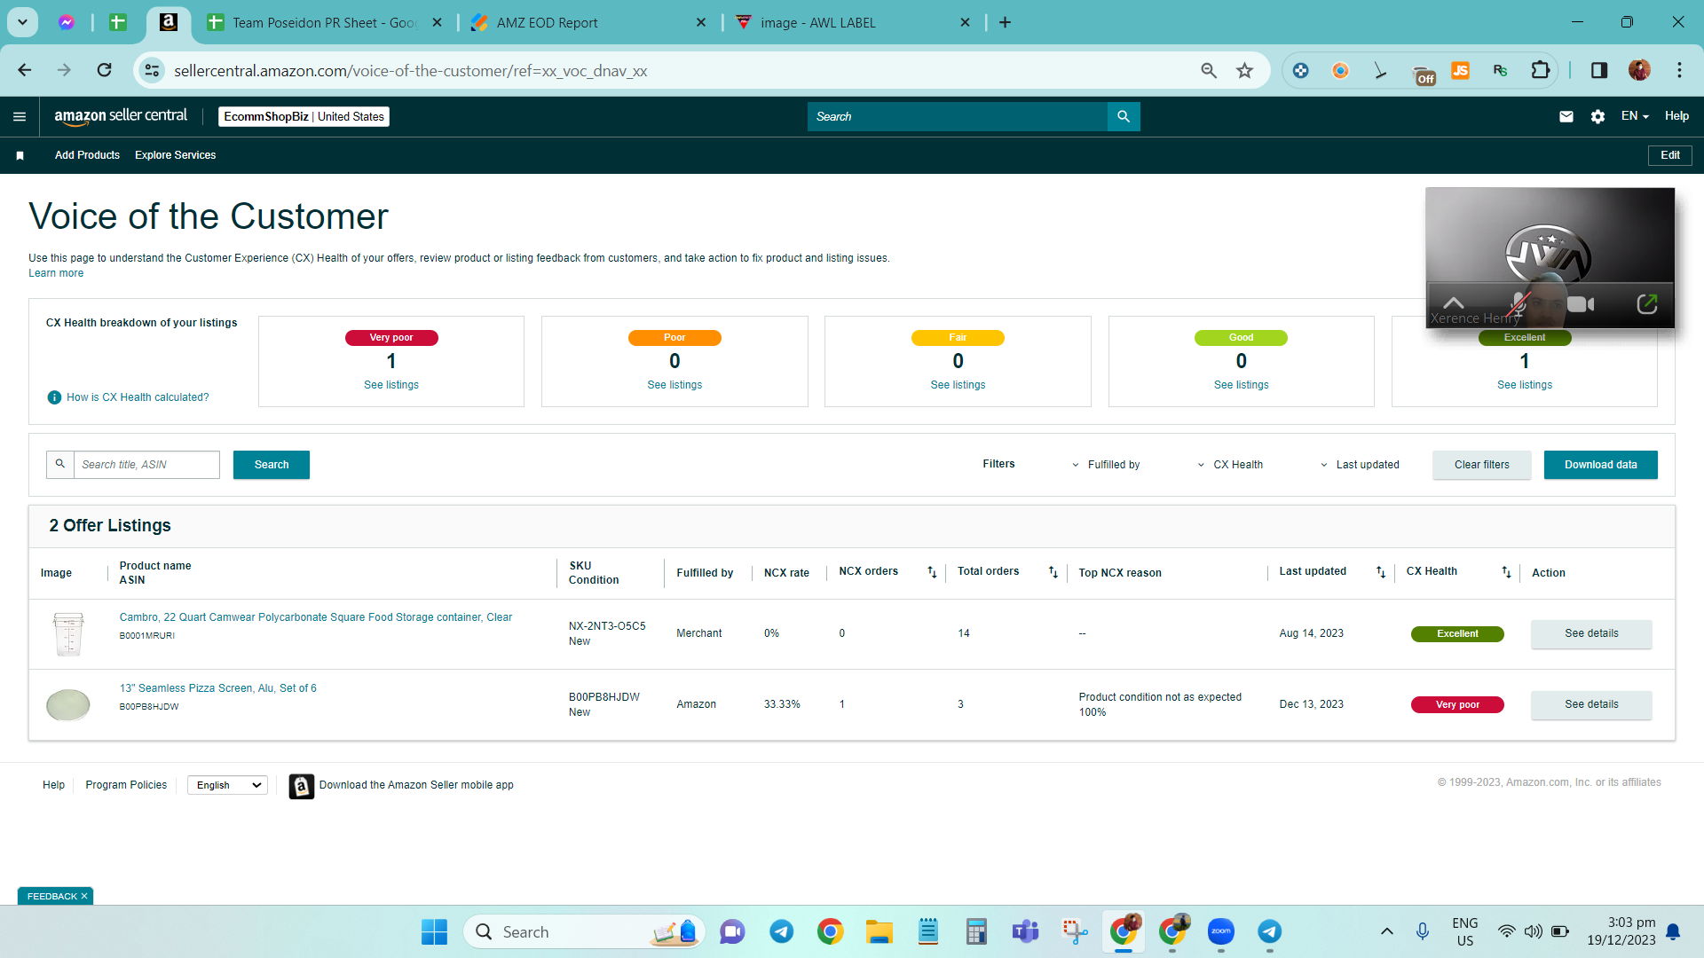Bookmark this page with star icon
The image size is (1704, 958).
pos(1245,71)
